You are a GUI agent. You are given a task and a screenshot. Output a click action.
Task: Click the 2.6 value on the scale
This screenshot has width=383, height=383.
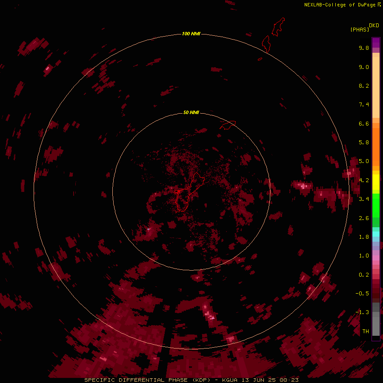pos(364,218)
